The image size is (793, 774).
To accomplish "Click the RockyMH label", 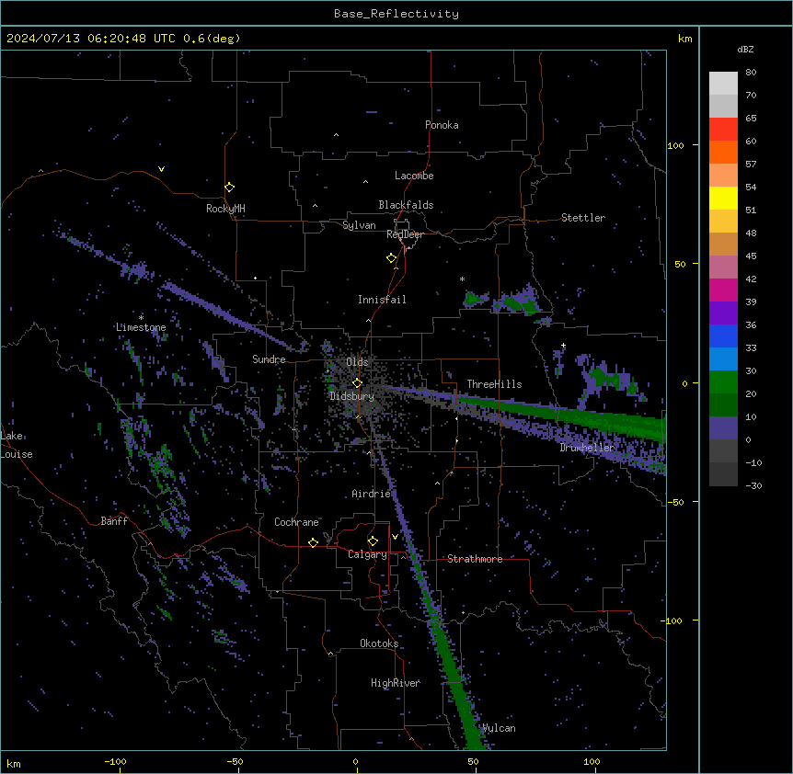I will (225, 209).
